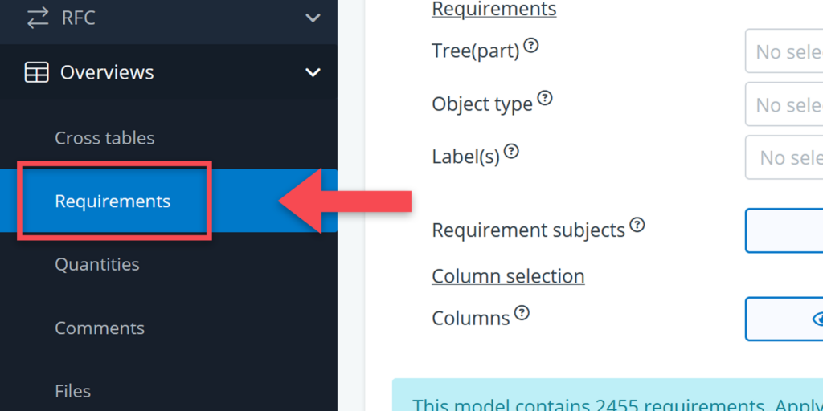
Task: Navigate to Files in sidebar
Action: click(x=72, y=391)
